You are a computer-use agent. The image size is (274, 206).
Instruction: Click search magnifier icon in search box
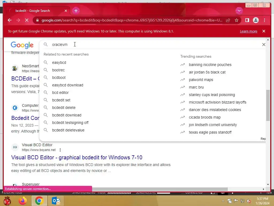point(45,45)
